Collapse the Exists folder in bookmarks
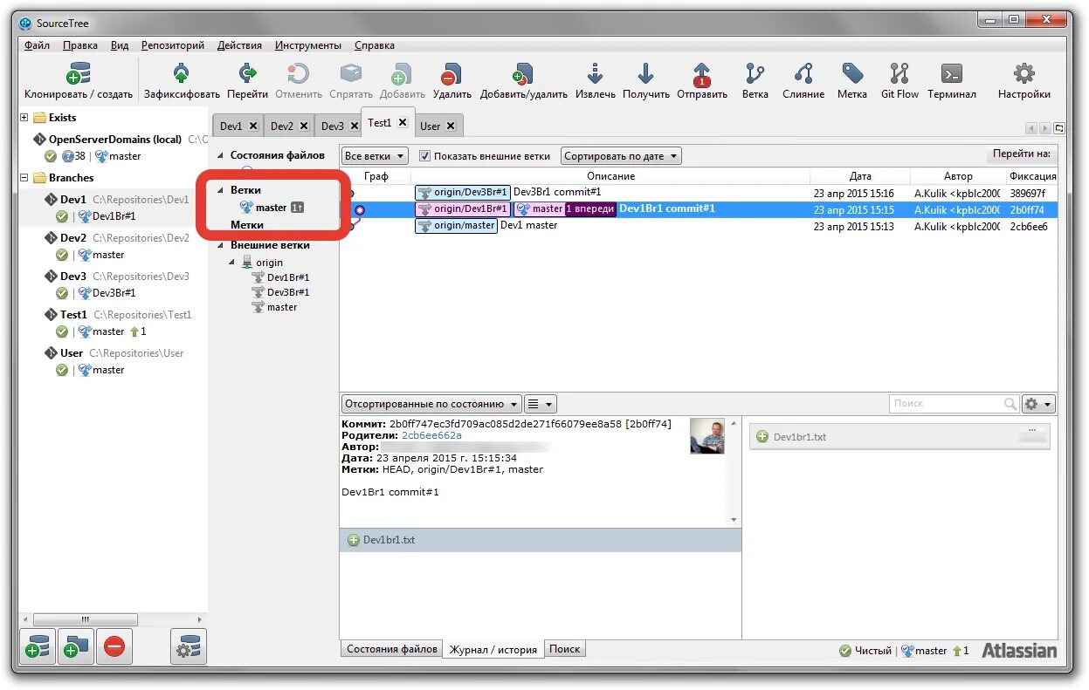 tap(25, 118)
